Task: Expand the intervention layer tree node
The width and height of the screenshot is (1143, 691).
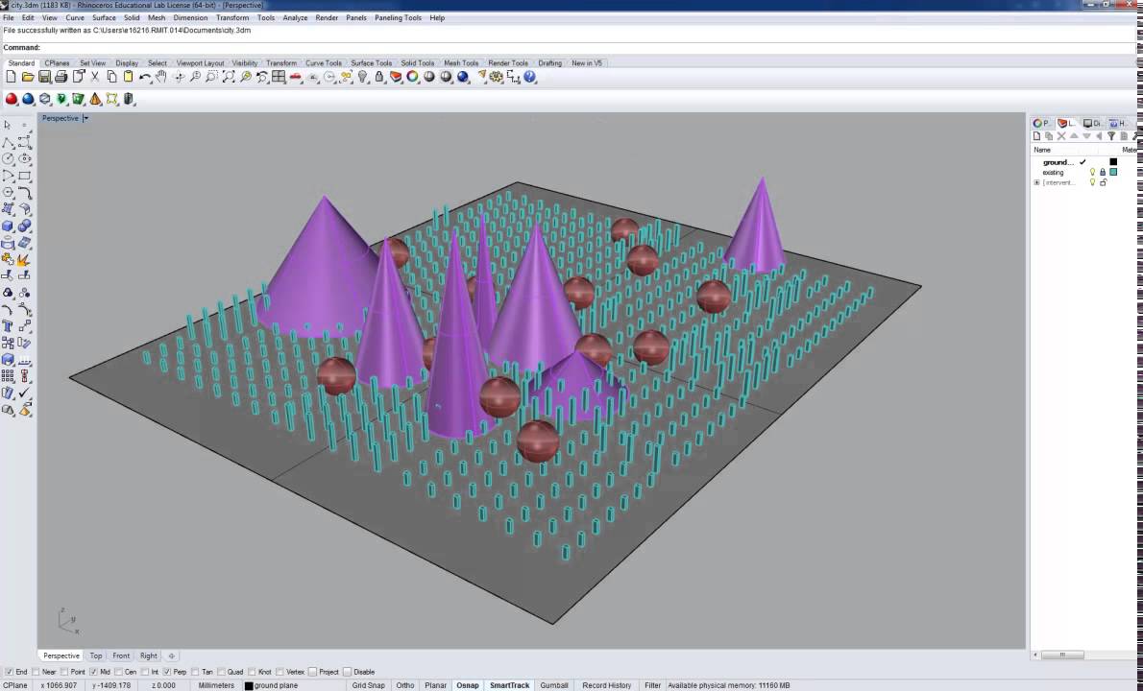Action: [1036, 182]
